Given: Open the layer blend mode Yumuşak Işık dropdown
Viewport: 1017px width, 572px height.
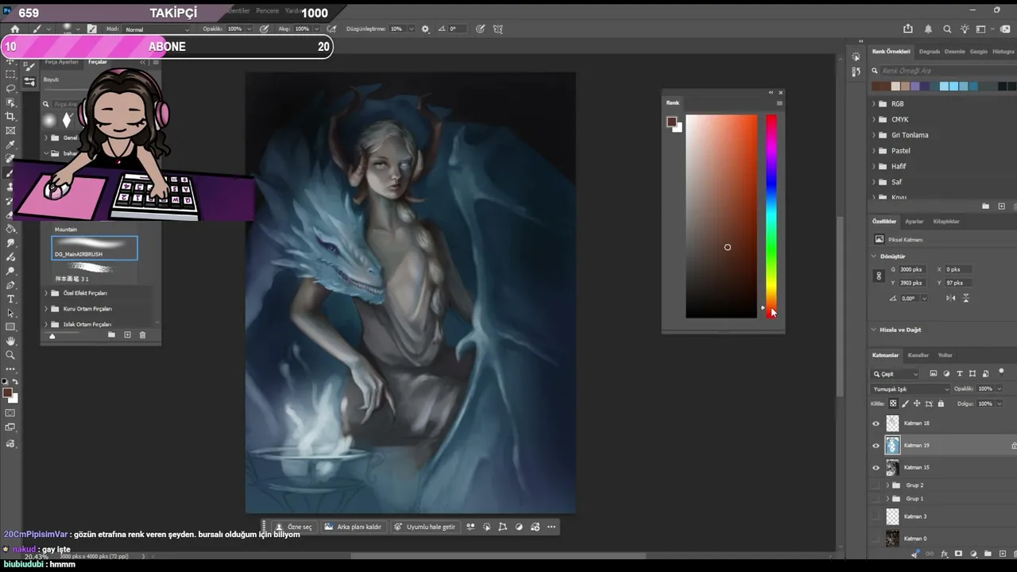Looking at the screenshot, I should 911,389.
